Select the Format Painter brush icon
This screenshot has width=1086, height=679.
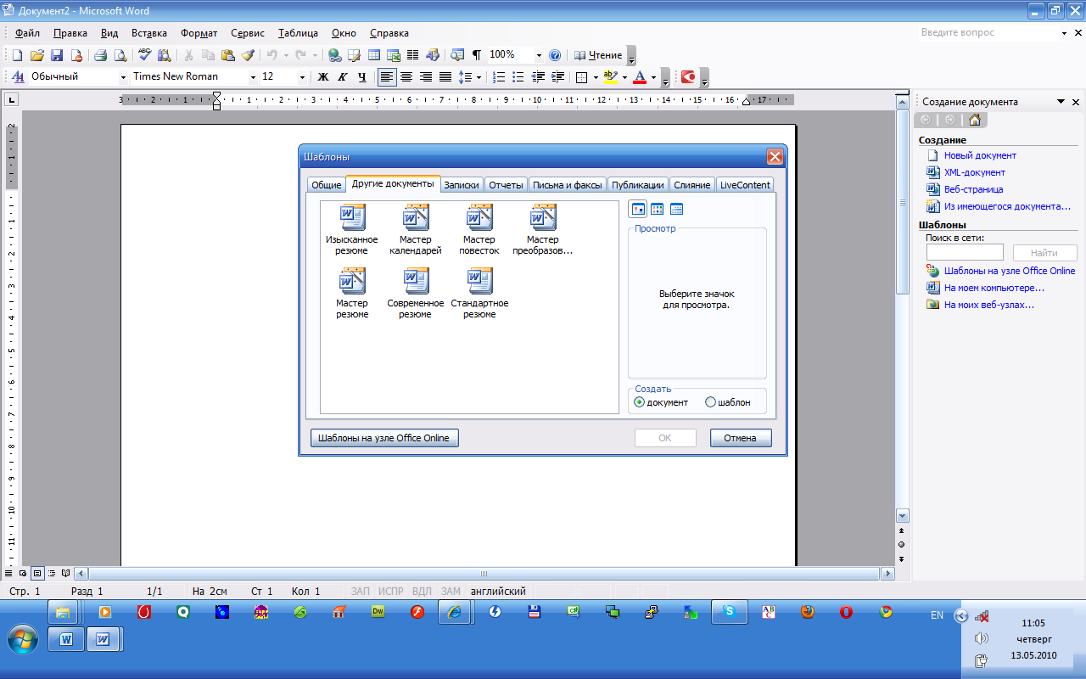tap(248, 55)
